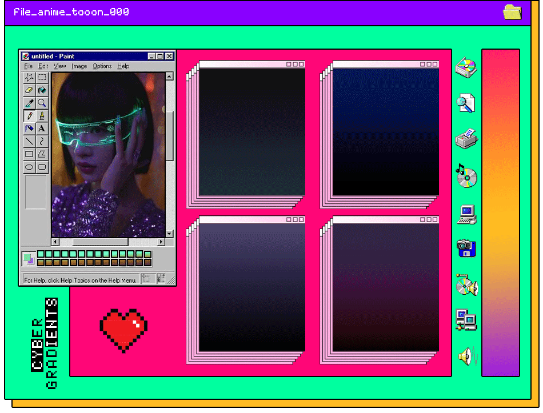Open the Options menu in Paint
This screenshot has height=413, width=543.
[x=102, y=66]
